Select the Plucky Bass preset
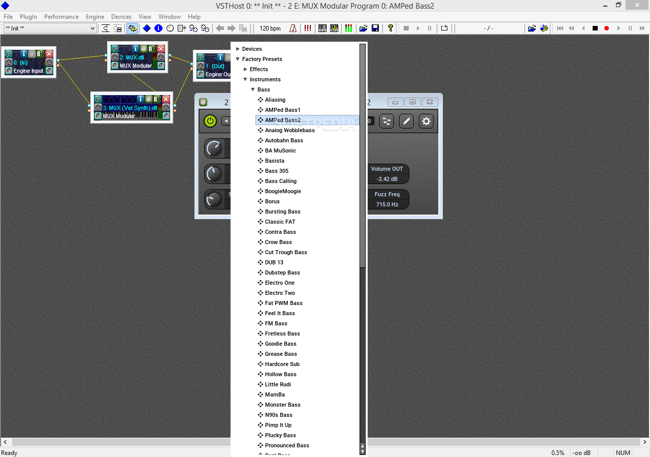 (x=280, y=435)
